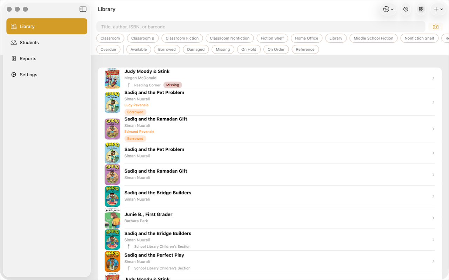
Task: Click the camera barcode scan button
Action: click(x=436, y=27)
